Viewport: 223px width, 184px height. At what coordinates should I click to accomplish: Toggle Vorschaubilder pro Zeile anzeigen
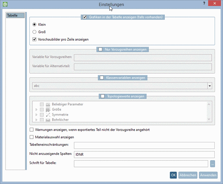coord(34,39)
